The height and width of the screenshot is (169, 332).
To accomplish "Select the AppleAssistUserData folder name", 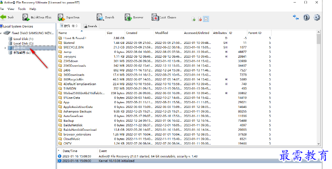I will (78, 107).
